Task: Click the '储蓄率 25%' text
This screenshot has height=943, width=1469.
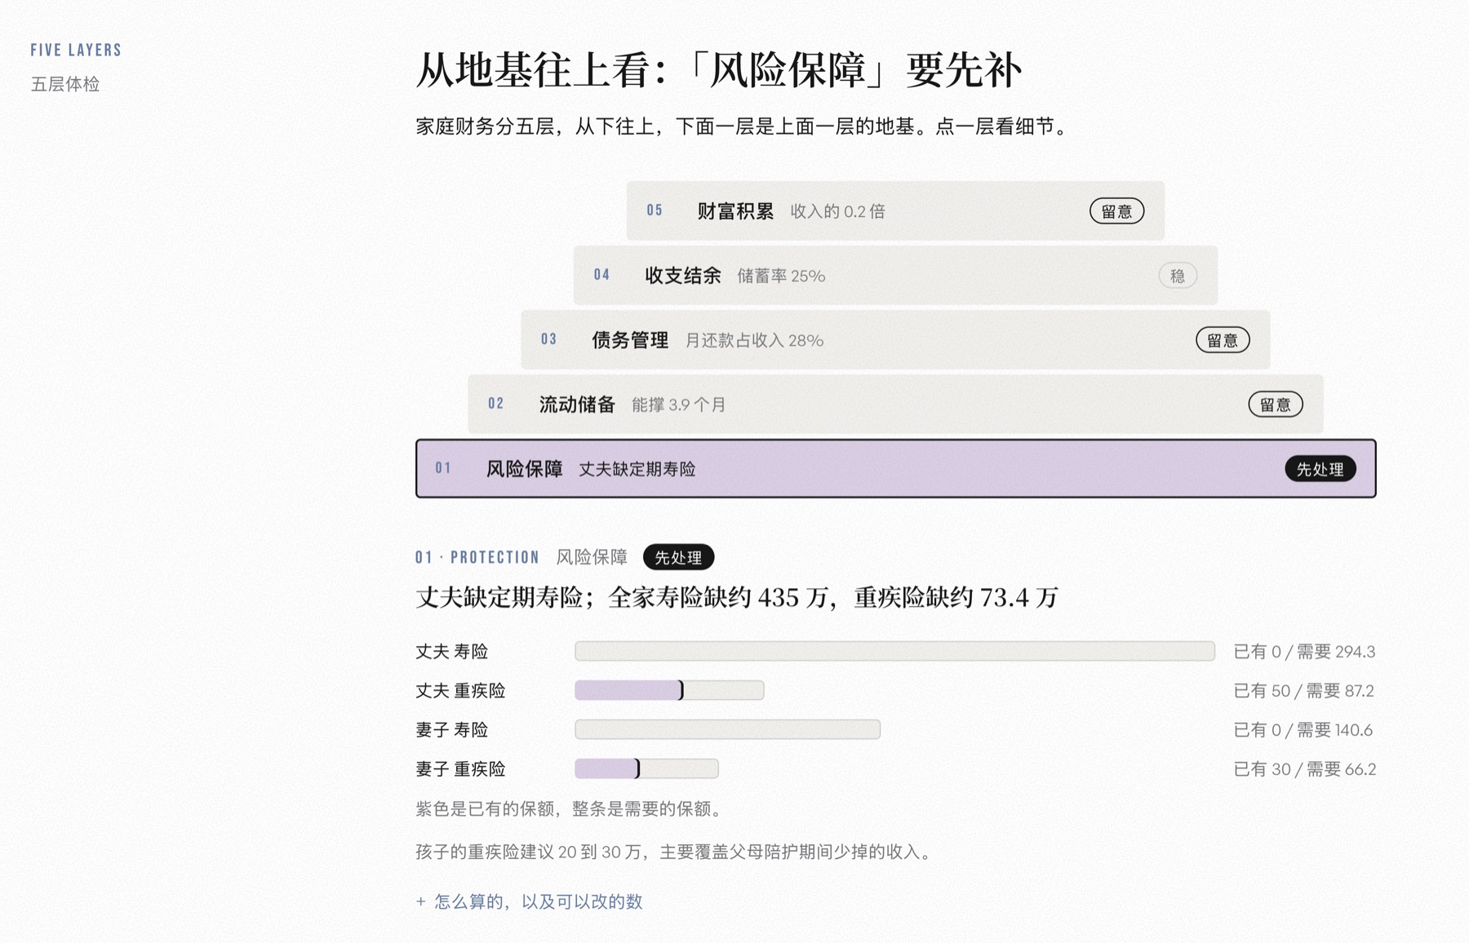Action: pyautogui.click(x=781, y=276)
